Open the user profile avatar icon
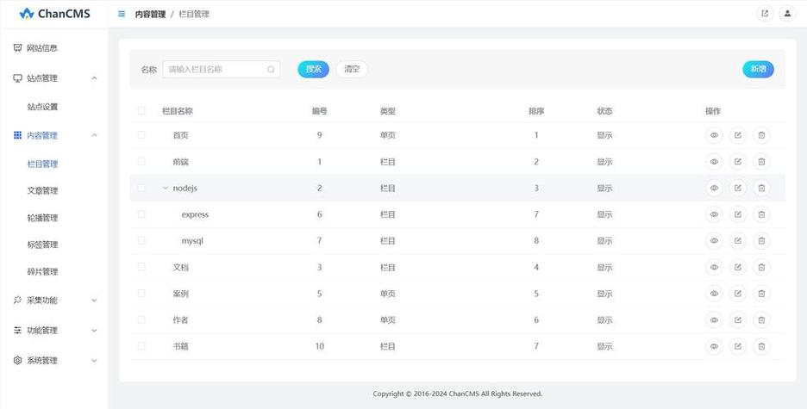This screenshot has height=409, width=807. (786, 14)
